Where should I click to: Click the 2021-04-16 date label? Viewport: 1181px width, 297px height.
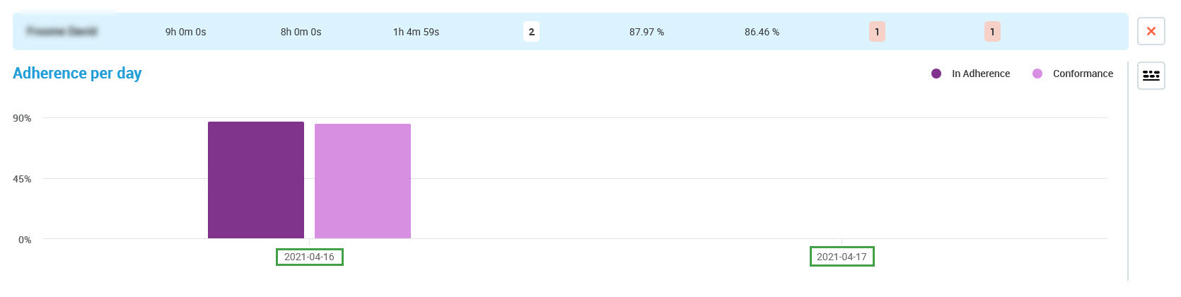coord(309,257)
